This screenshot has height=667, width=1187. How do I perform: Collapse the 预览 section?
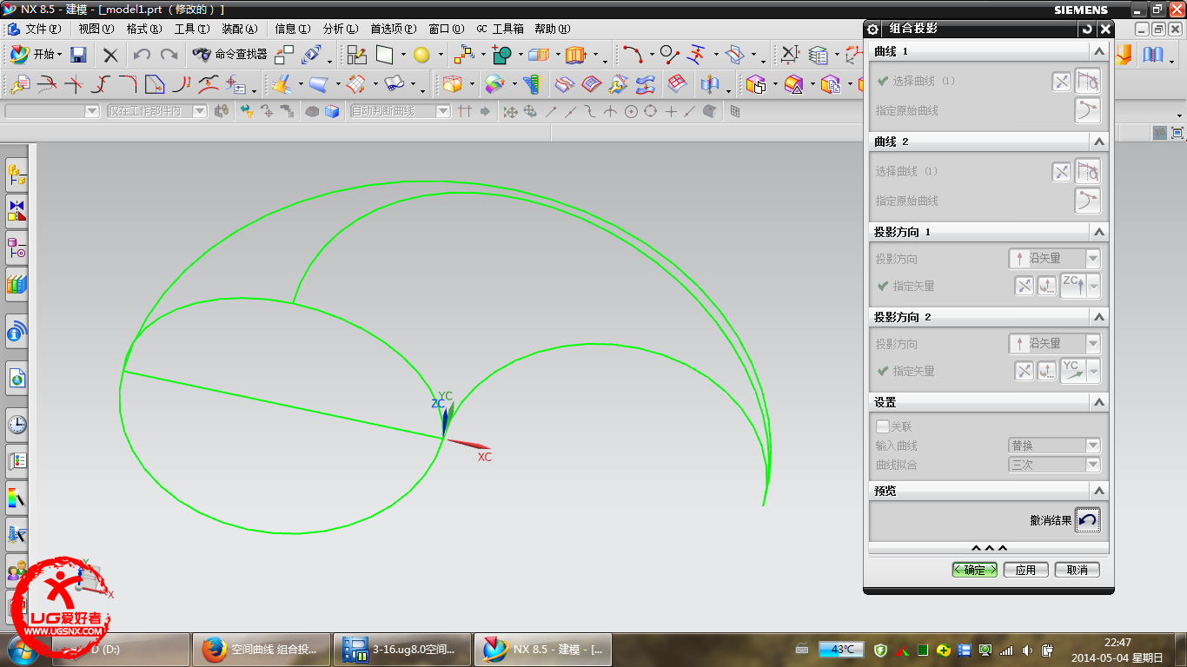pos(1099,491)
